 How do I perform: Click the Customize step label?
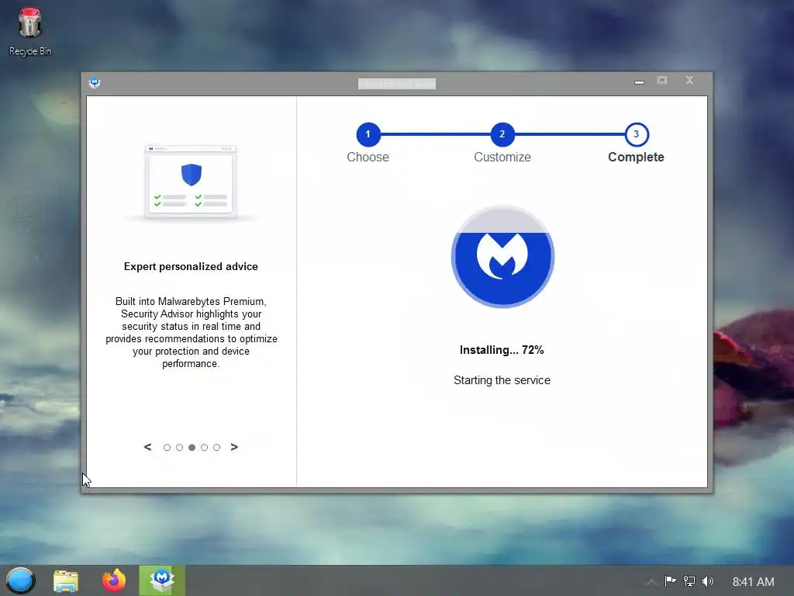502,157
